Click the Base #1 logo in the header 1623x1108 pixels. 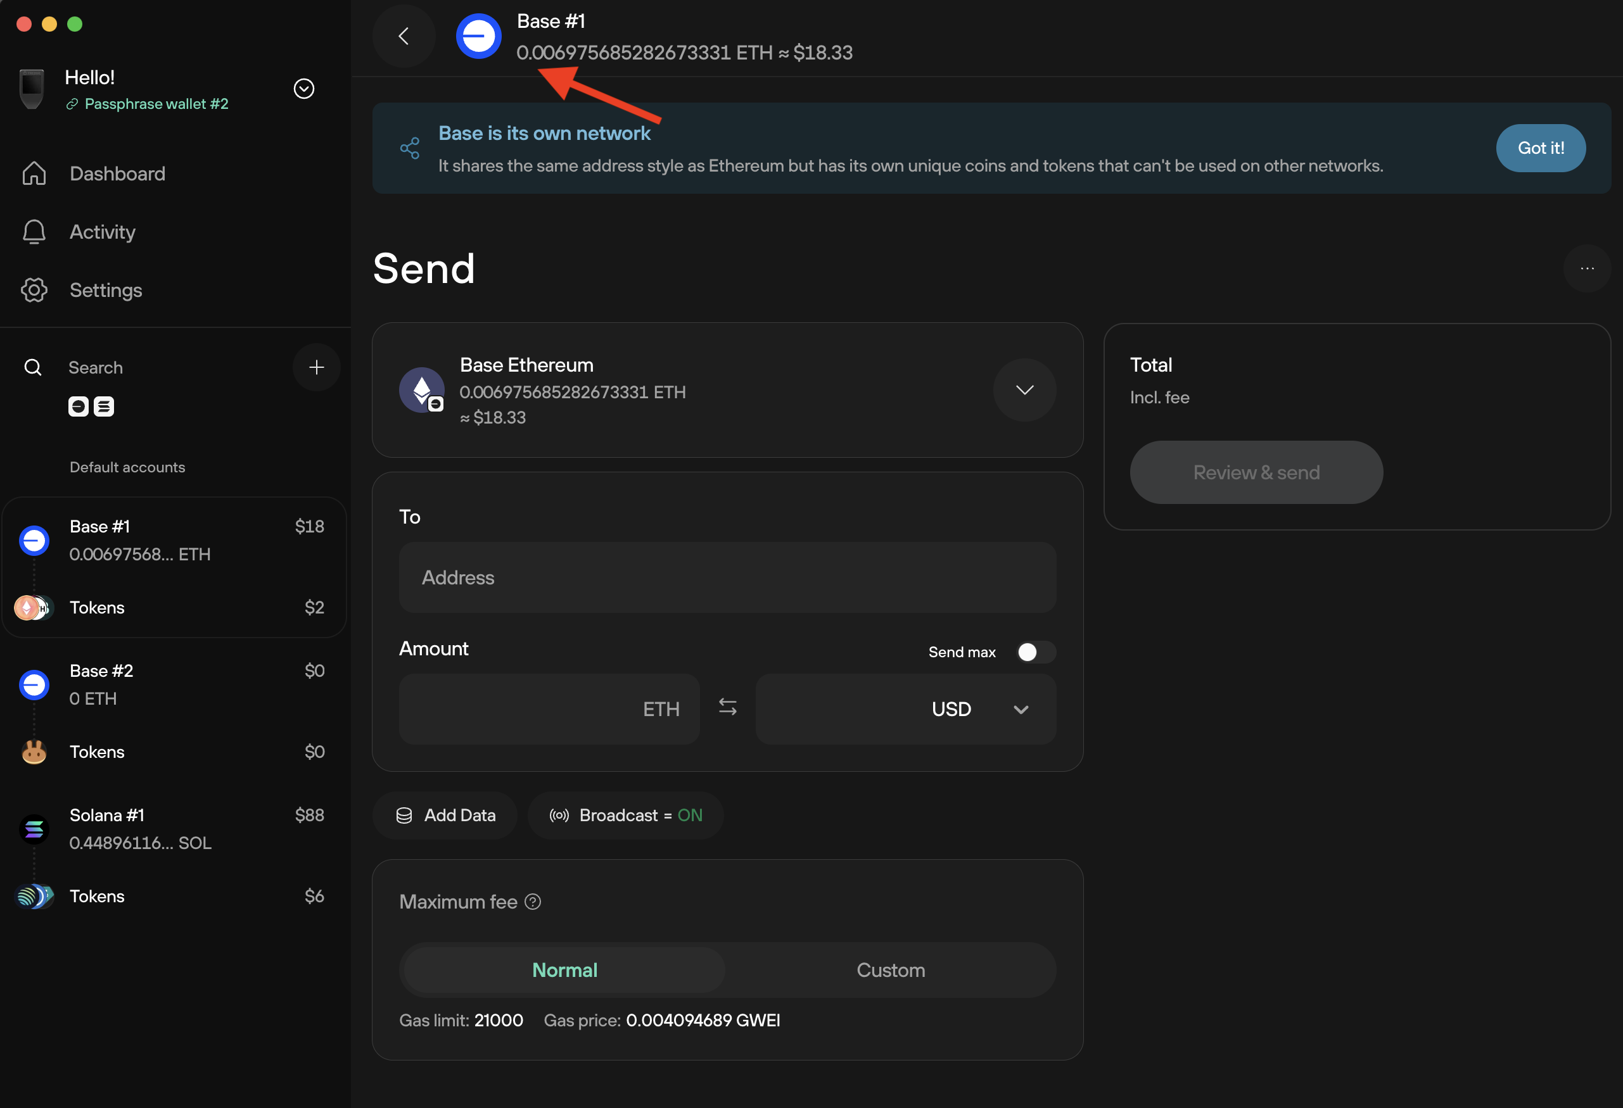[x=478, y=36]
